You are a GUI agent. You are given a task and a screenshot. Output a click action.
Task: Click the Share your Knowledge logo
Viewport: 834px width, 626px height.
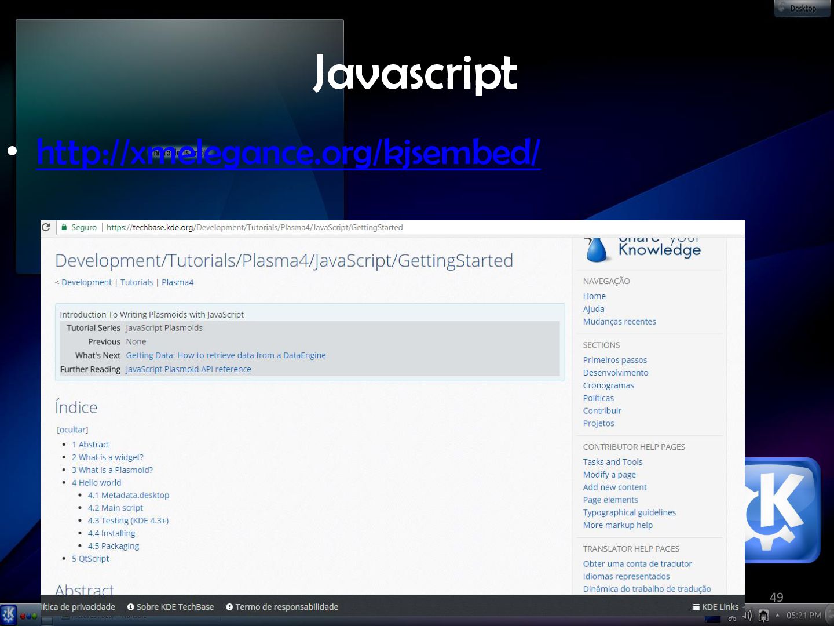tap(643, 249)
